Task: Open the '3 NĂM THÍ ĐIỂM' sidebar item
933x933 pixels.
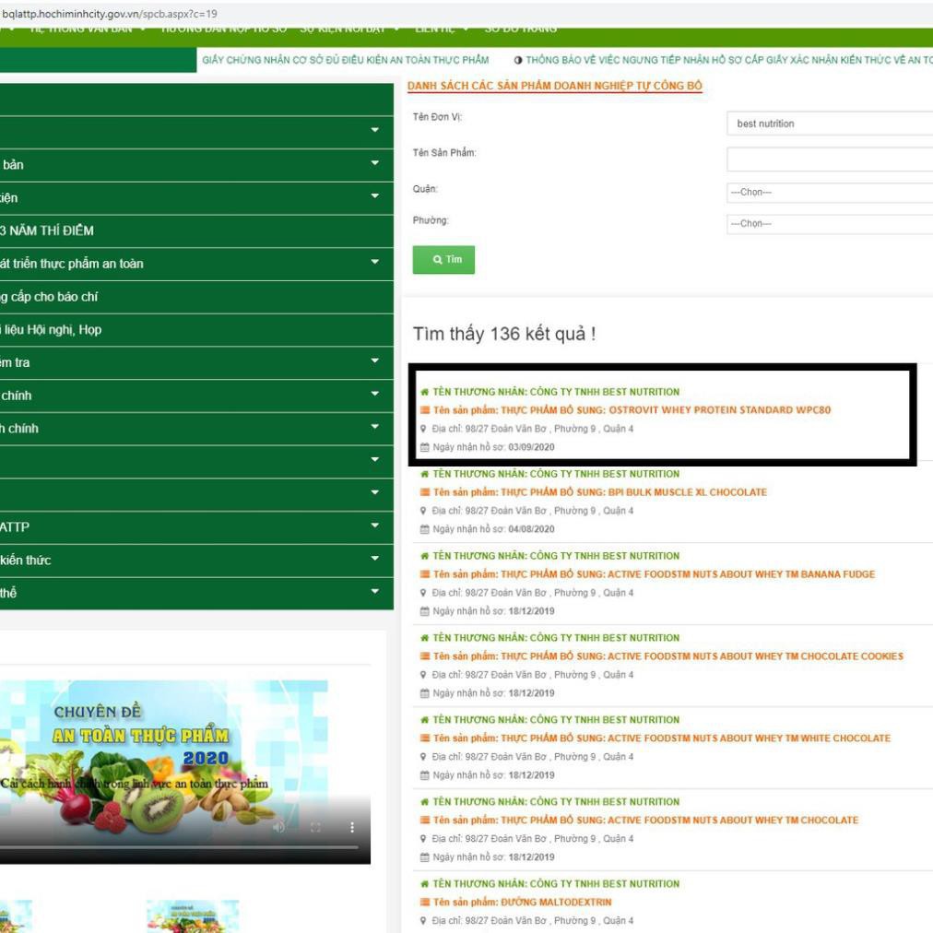Action: pyautogui.click(x=48, y=230)
